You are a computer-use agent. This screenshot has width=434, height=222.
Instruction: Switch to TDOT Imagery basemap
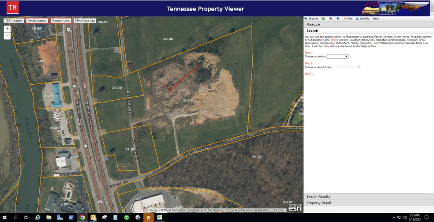coord(14,20)
